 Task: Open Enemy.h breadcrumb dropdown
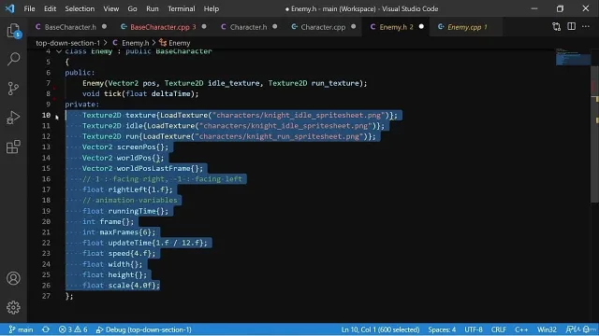tap(131, 43)
